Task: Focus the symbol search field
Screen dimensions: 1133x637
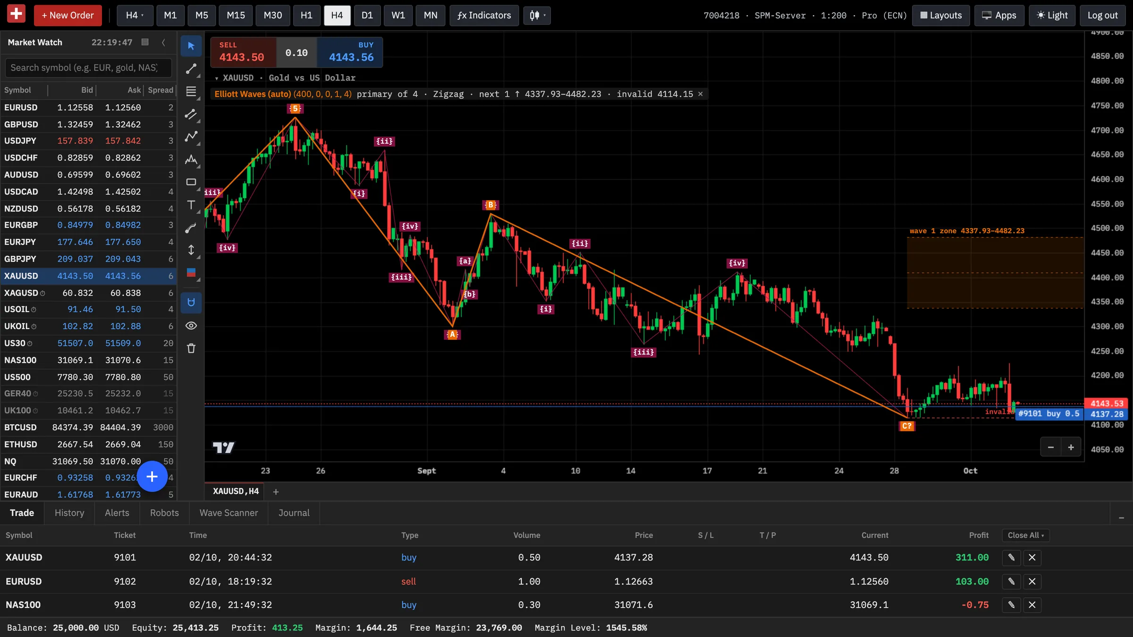Action: (x=88, y=67)
